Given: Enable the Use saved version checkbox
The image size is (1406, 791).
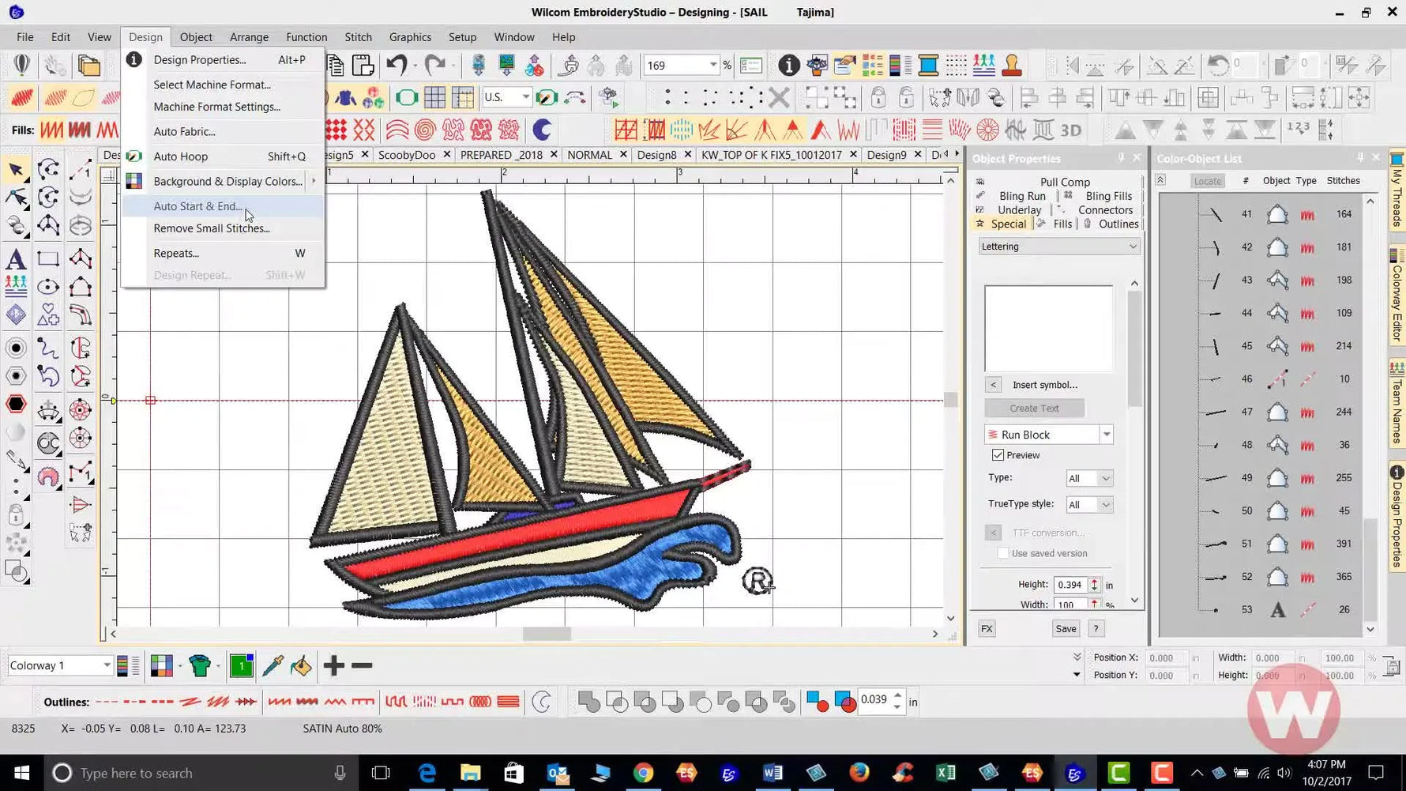Looking at the screenshot, I should [x=1003, y=553].
